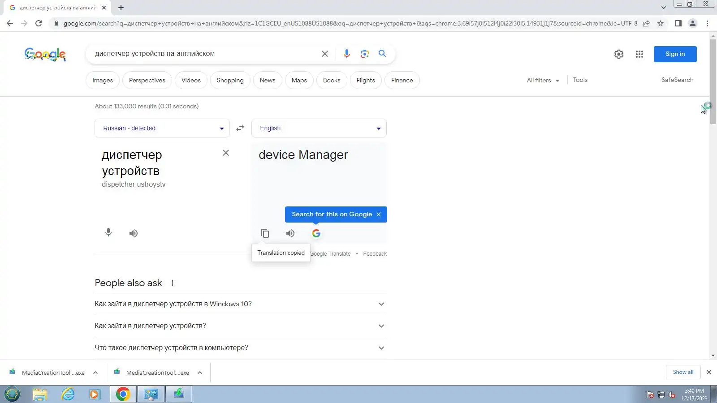This screenshot has width=717, height=403.
Task: Open Windows Explorer from the taskbar
Action: tap(40, 394)
